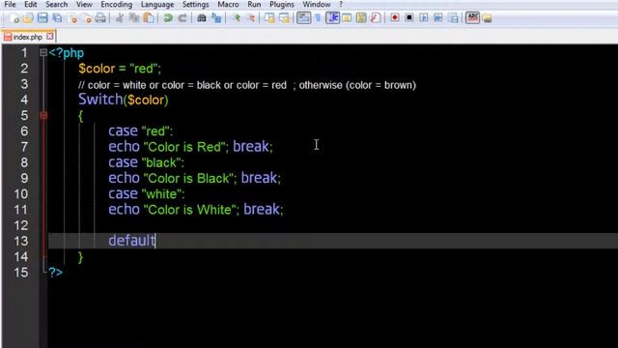This screenshot has height=348, width=618.
Task: Select the index.php tab
Action: tap(28, 37)
